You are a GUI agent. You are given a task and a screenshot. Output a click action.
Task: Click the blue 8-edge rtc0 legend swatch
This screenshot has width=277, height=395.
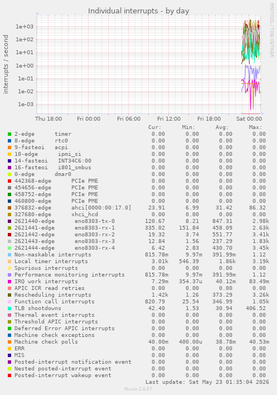pyautogui.click(x=9, y=141)
